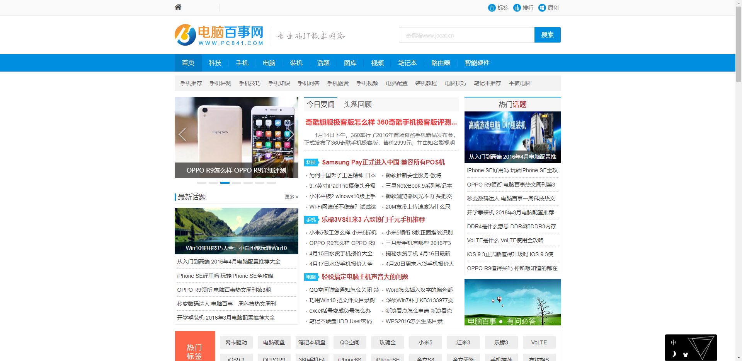Screen dimensions: 742x361
Task: Open 秒变数码达人 link under 最新话题
Action: click(227, 304)
